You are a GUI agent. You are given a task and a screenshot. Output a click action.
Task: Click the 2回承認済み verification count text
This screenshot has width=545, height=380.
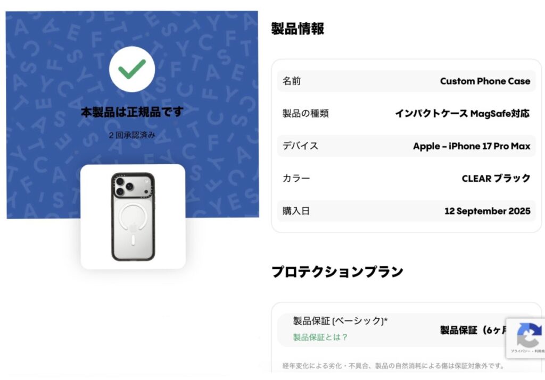click(x=132, y=135)
